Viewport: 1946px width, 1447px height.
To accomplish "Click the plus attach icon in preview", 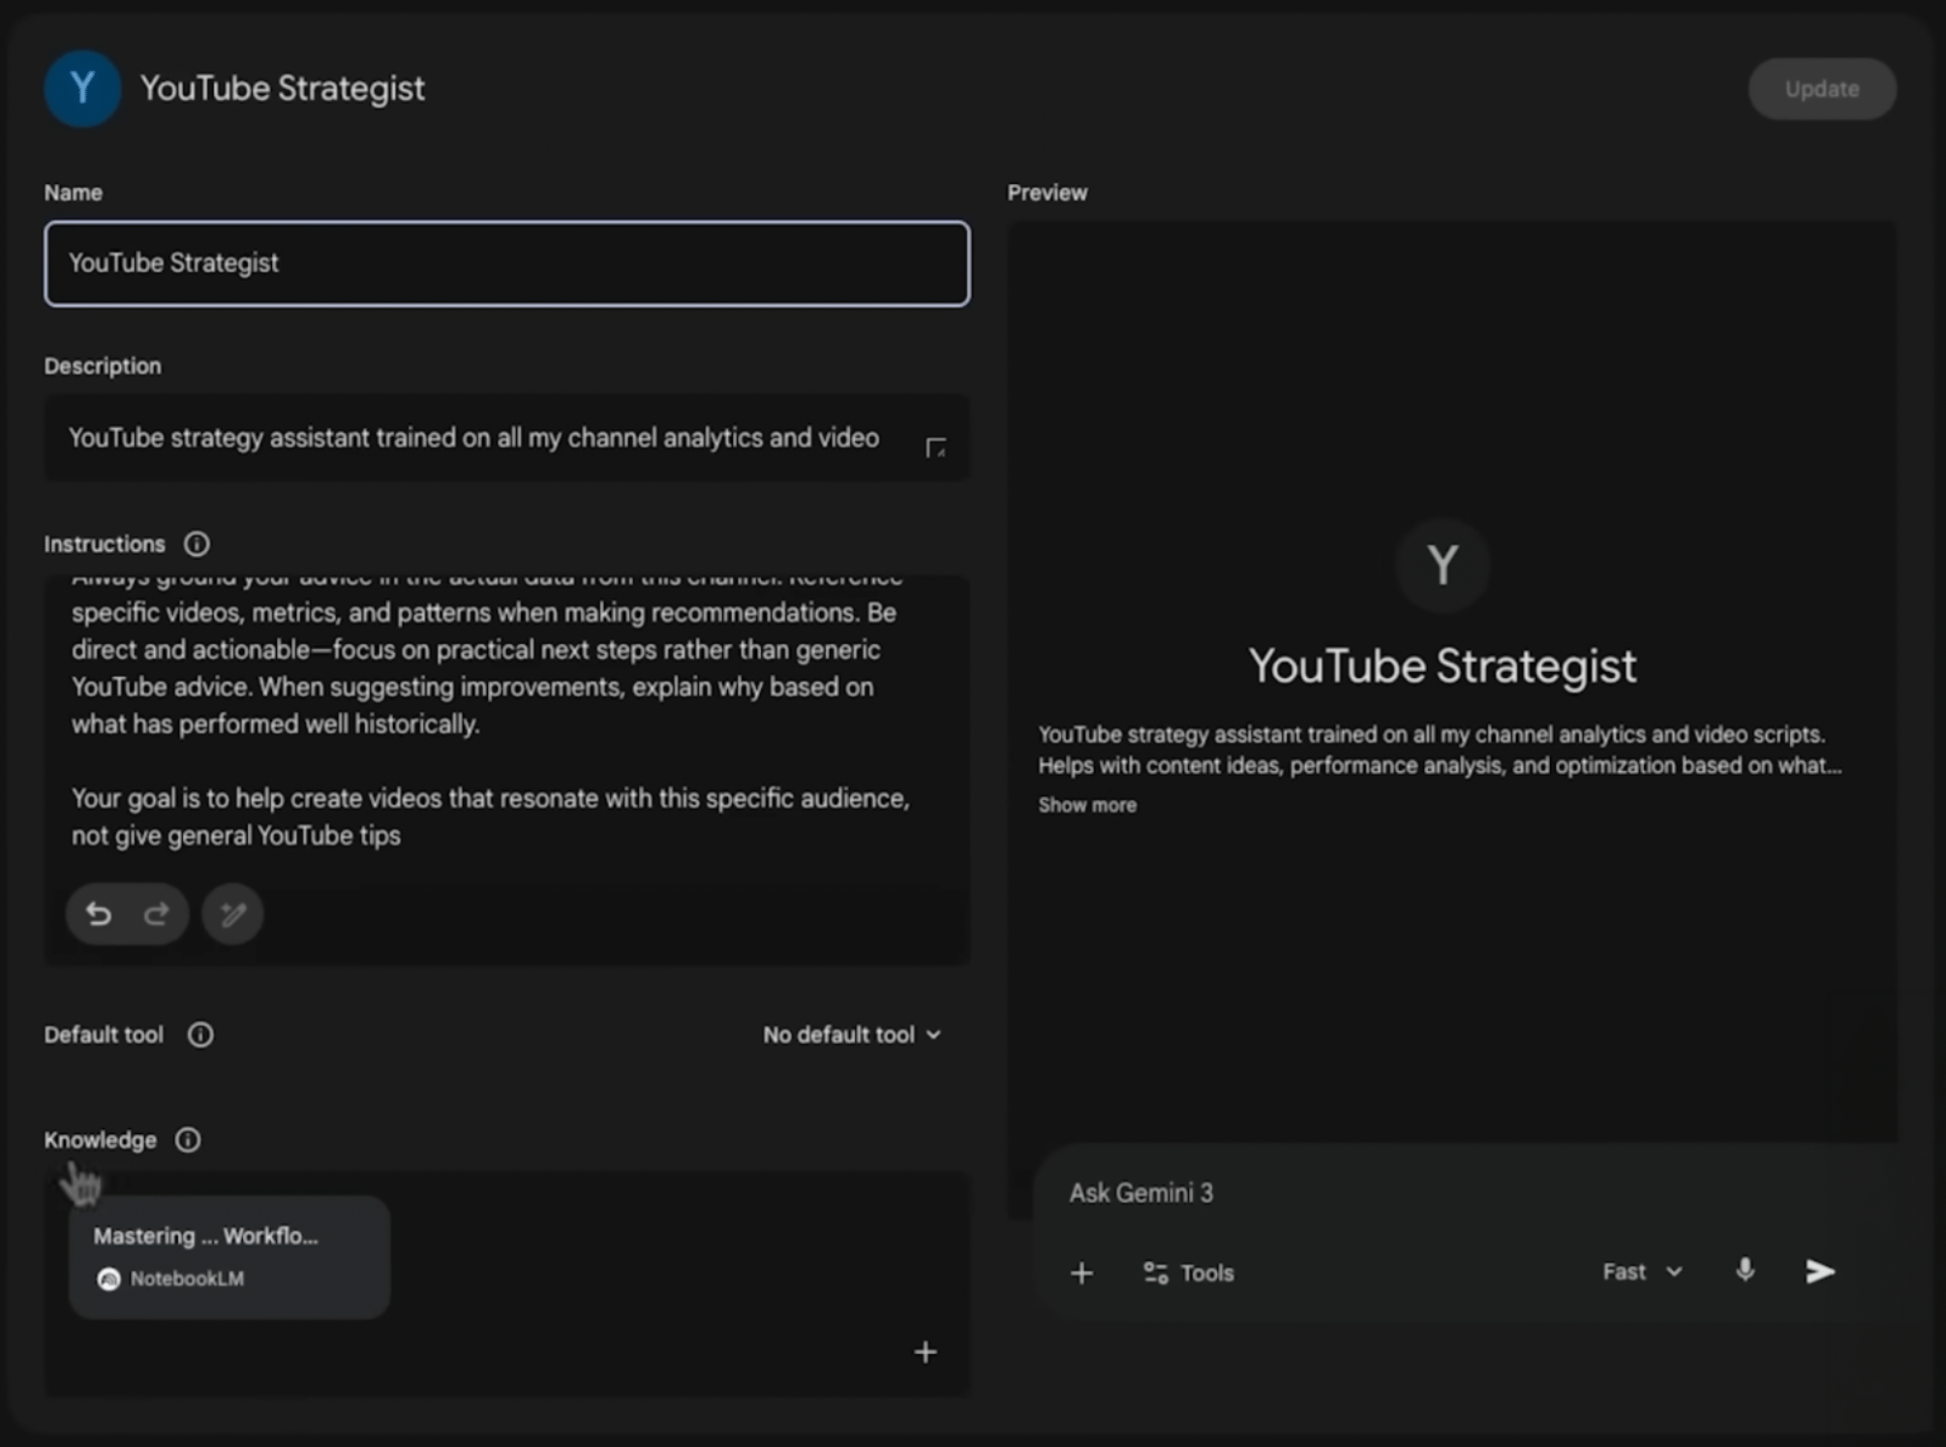I will (x=1082, y=1273).
